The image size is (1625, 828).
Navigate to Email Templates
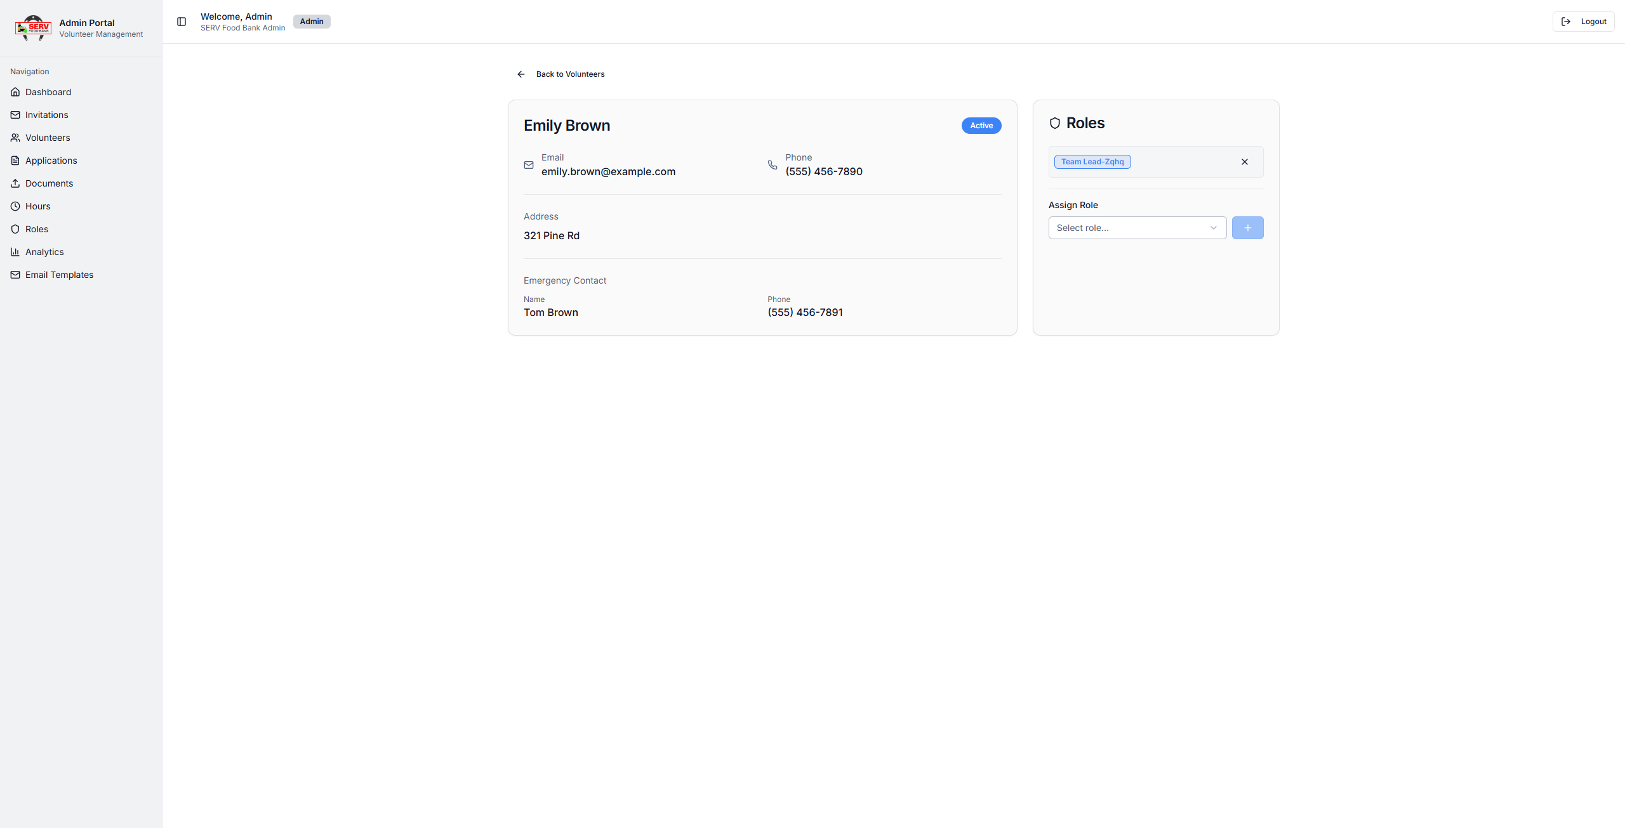point(59,275)
